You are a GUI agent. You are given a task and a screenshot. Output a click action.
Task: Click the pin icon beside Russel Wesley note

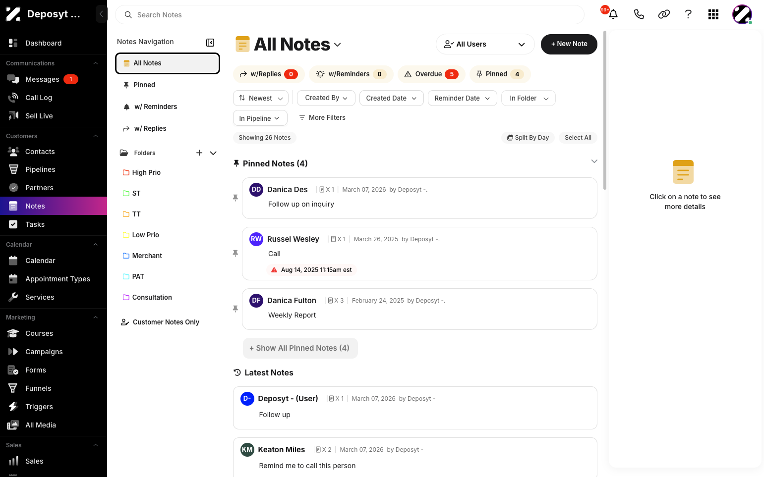click(235, 253)
